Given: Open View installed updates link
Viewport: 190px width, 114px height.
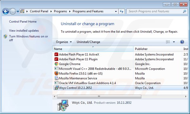Looking at the screenshot, I should coord(24,31).
